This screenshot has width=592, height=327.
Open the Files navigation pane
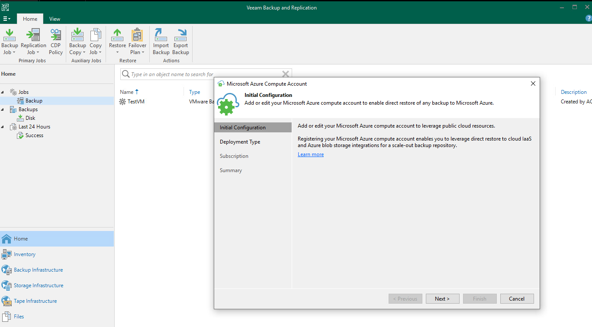pos(57,317)
